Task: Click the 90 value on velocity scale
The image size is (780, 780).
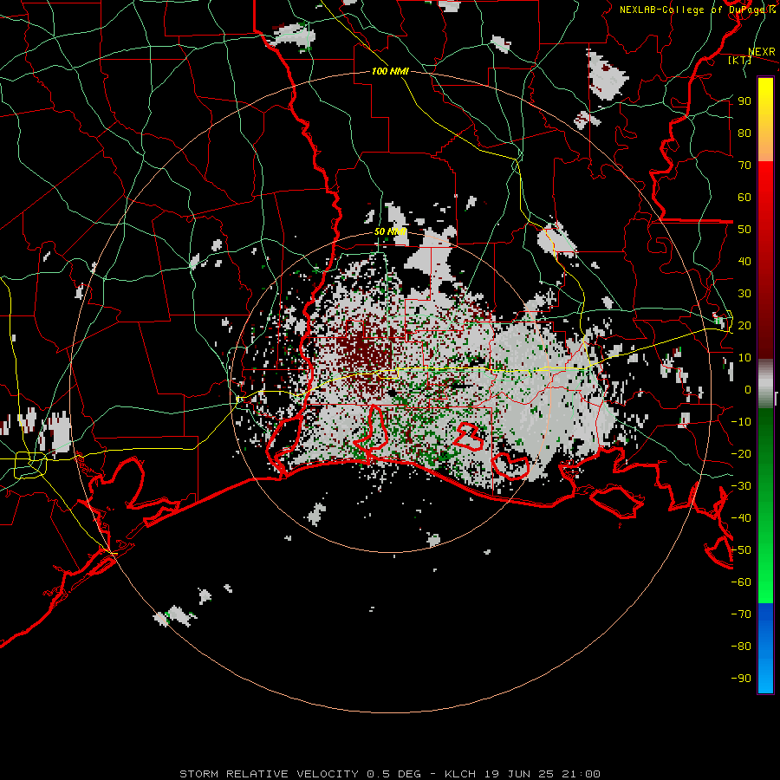Action: point(744,101)
